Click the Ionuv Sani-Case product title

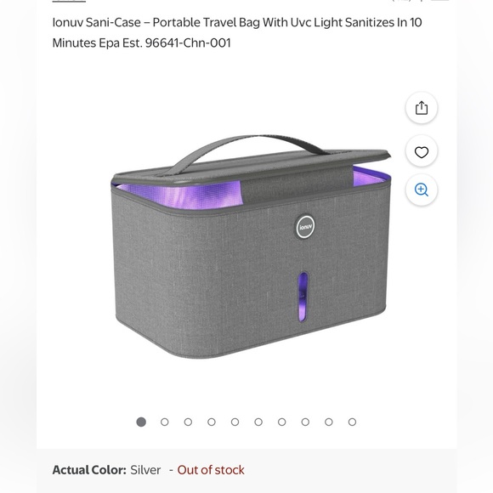[x=237, y=32]
